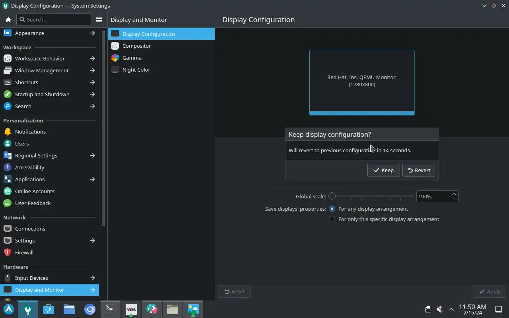The width and height of the screenshot is (509, 318).
Task: Click the Shortcuts keyboard icon
Action: pyautogui.click(x=7, y=82)
